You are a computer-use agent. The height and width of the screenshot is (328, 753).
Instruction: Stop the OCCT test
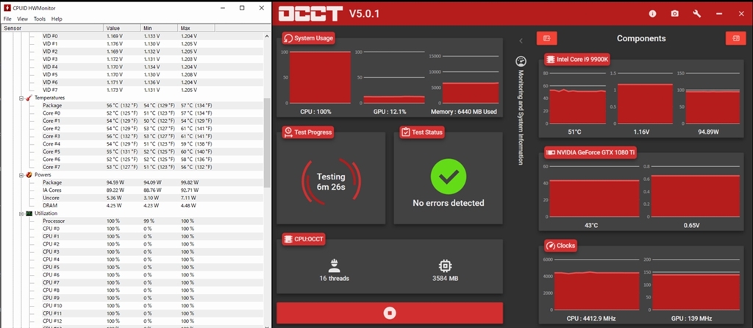(x=390, y=313)
